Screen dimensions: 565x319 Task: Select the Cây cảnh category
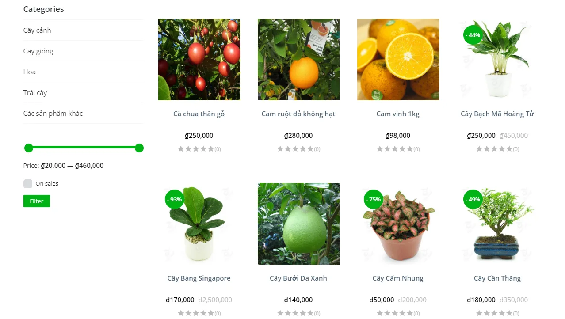[x=37, y=30]
